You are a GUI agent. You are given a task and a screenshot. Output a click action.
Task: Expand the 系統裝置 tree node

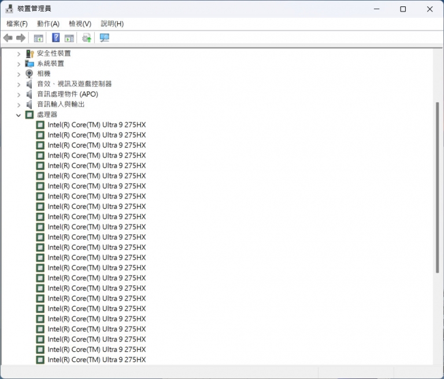[x=18, y=64]
